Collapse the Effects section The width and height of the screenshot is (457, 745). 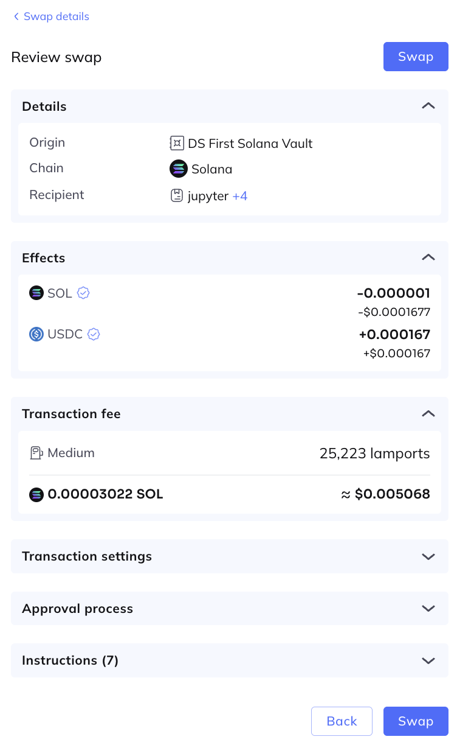pos(428,257)
